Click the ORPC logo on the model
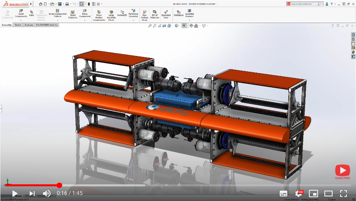The image size is (356, 201). click(168, 109)
